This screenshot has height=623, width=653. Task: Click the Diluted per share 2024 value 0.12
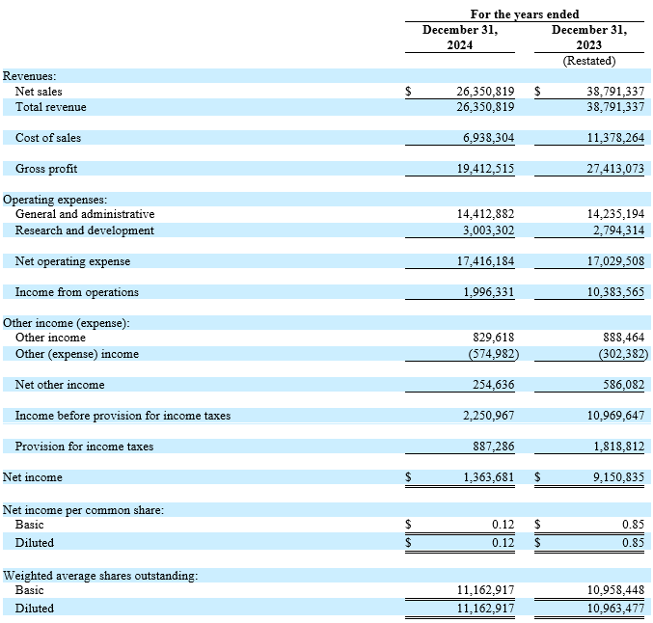pyautogui.click(x=503, y=543)
